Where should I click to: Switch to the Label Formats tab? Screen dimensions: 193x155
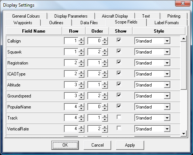pos(167,23)
